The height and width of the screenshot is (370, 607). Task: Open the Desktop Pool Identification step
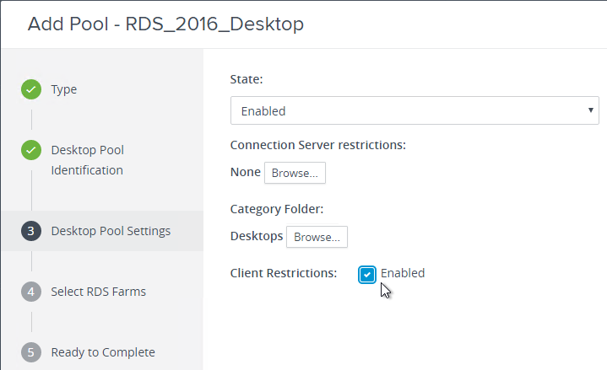tap(88, 160)
